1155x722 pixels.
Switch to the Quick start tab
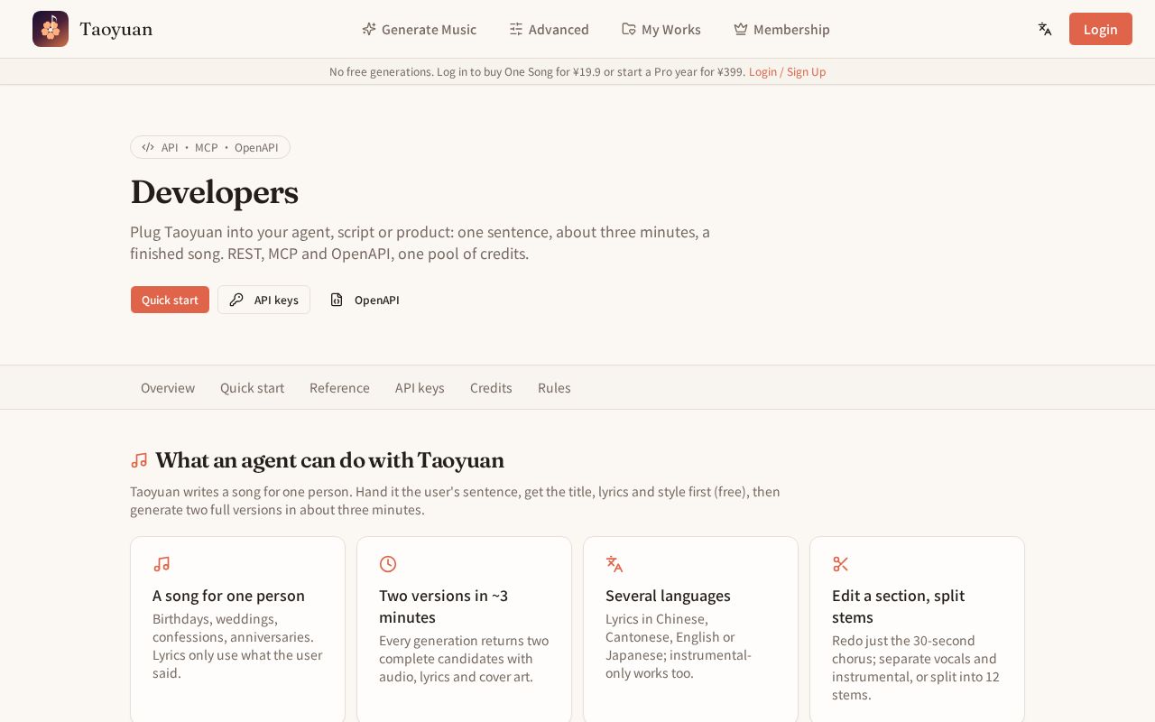click(x=252, y=387)
